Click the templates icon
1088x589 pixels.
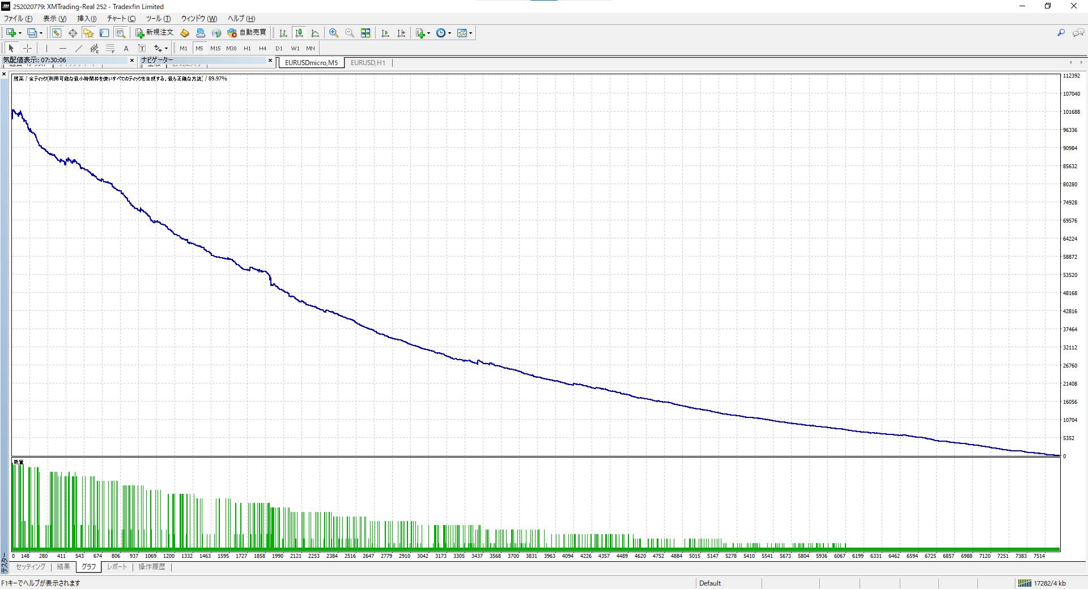tap(462, 33)
